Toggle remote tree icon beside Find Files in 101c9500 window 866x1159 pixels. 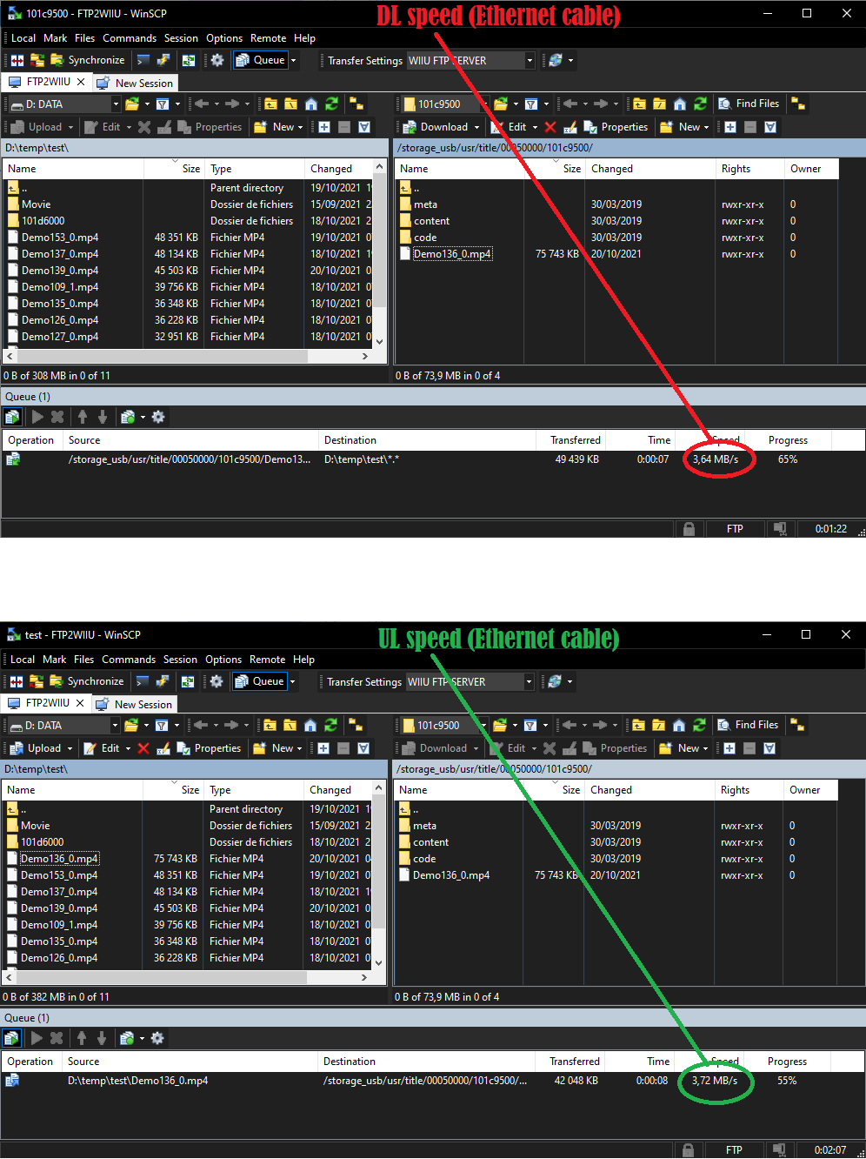tap(798, 104)
